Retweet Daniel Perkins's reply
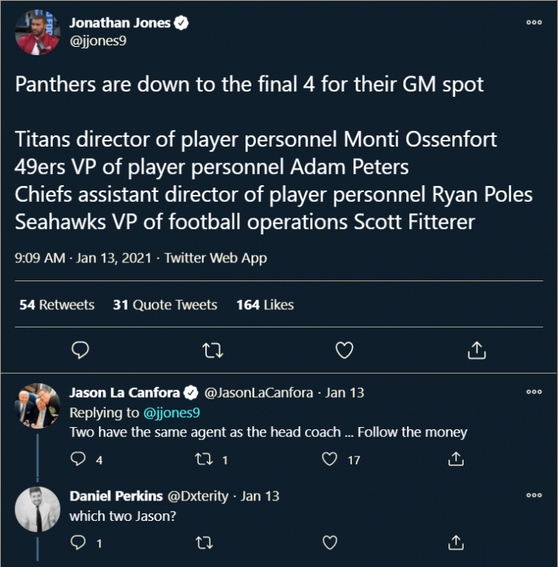Screen dimensions: 558x567 (x=204, y=542)
